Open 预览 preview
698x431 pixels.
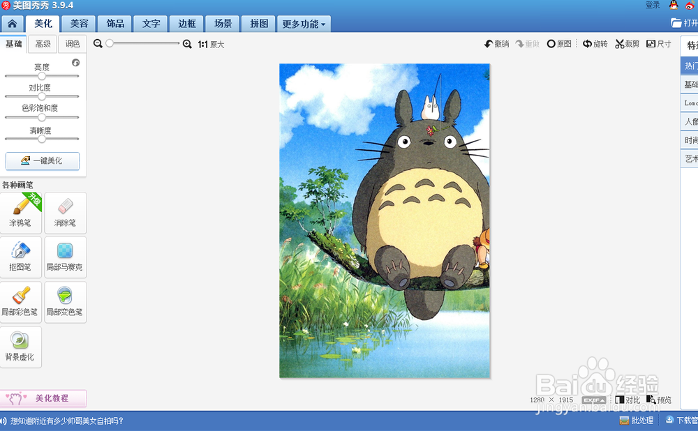coord(659,400)
